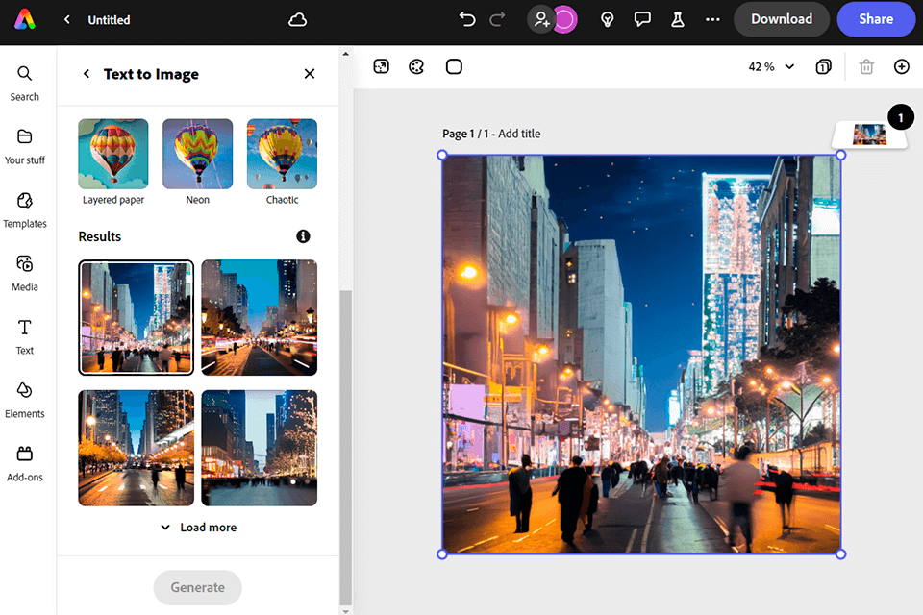Show results info icon
The height and width of the screenshot is (615, 923).
304,236
